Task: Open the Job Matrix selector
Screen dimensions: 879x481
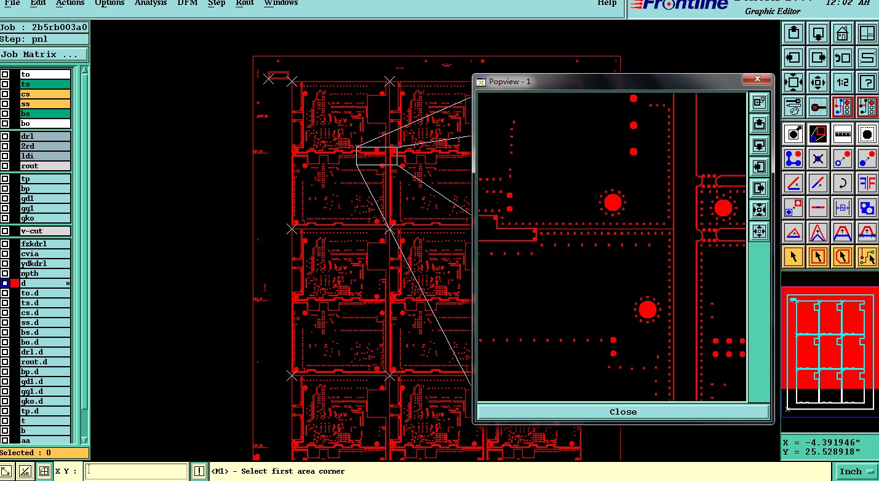Action: tap(43, 55)
